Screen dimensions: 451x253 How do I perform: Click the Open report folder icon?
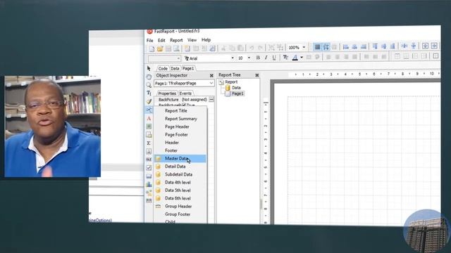coord(160,48)
